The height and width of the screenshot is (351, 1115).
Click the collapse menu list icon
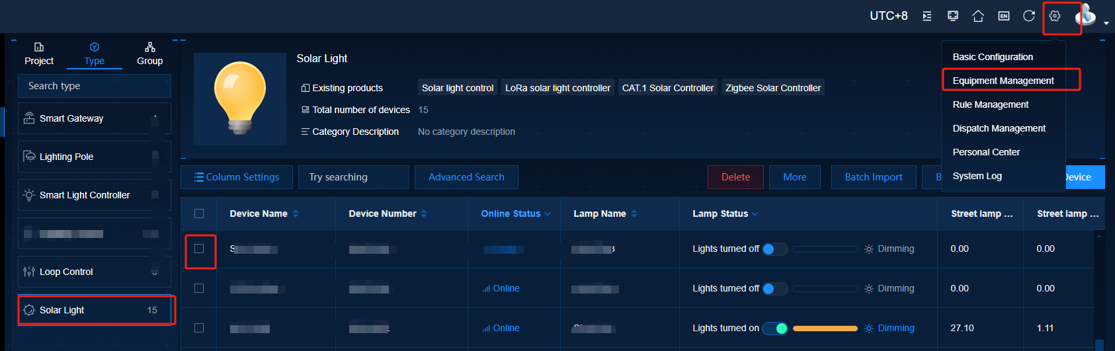[927, 16]
